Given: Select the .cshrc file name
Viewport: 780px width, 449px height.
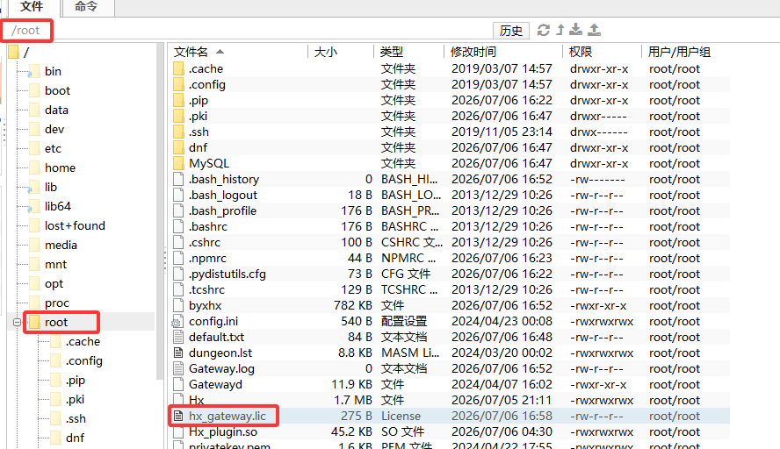Looking at the screenshot, I should point(205,242).
